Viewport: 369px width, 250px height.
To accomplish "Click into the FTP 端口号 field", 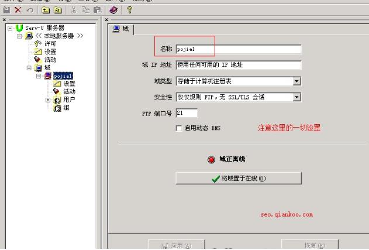I will (x=187, y=113).
